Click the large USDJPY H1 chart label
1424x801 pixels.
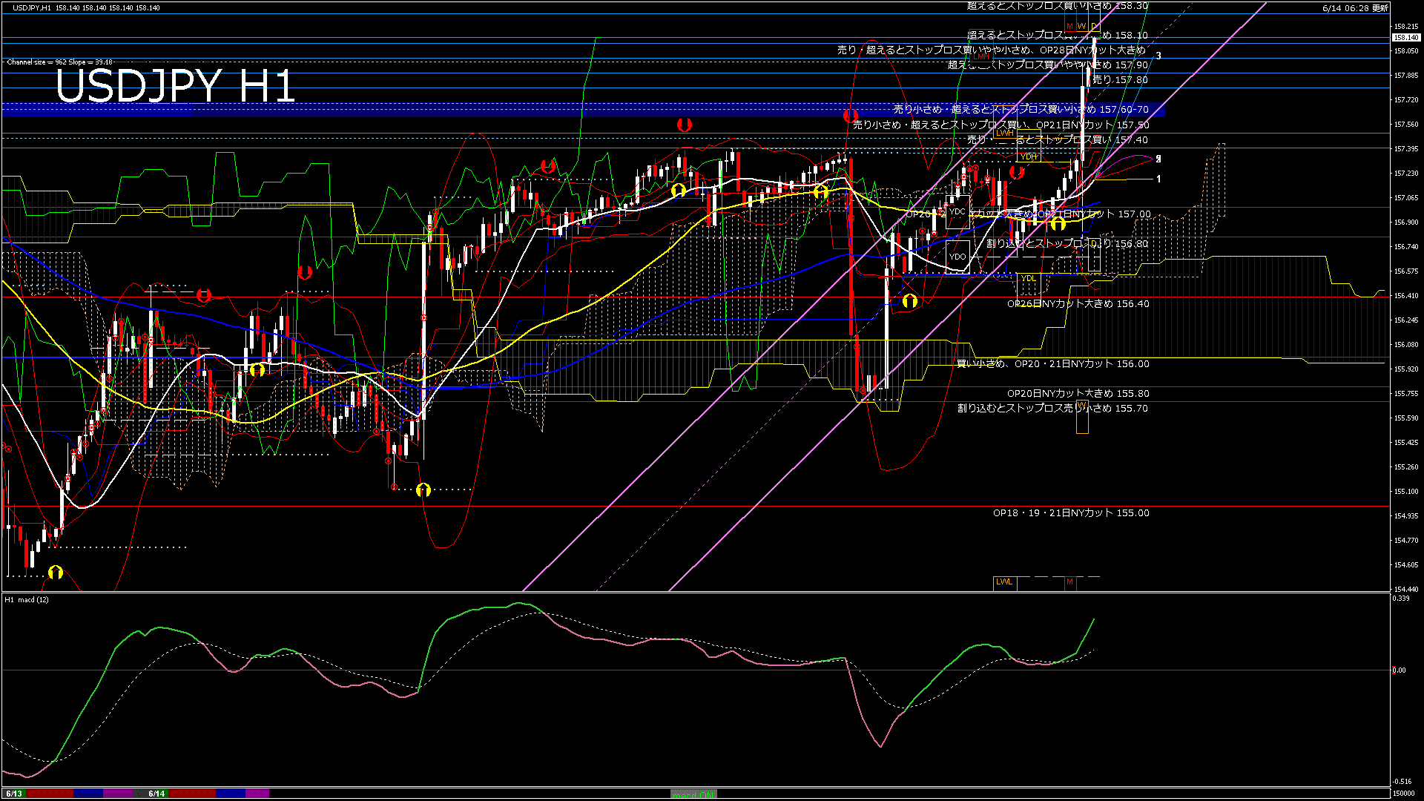point(175,87)
